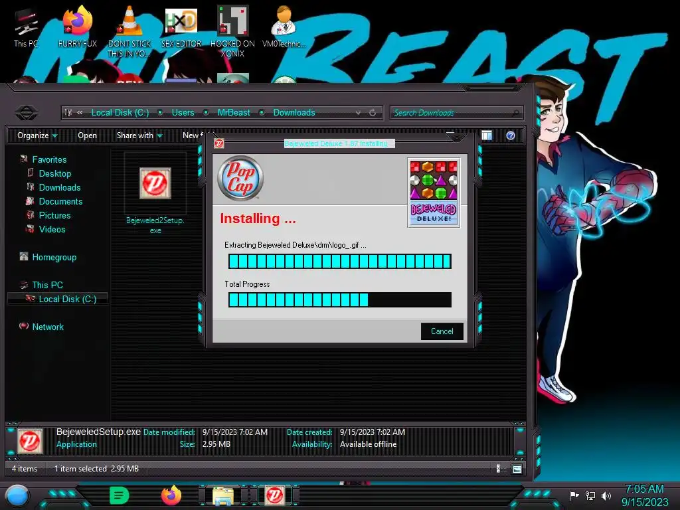Click the Installing ... heading text

tap(258, 218)
